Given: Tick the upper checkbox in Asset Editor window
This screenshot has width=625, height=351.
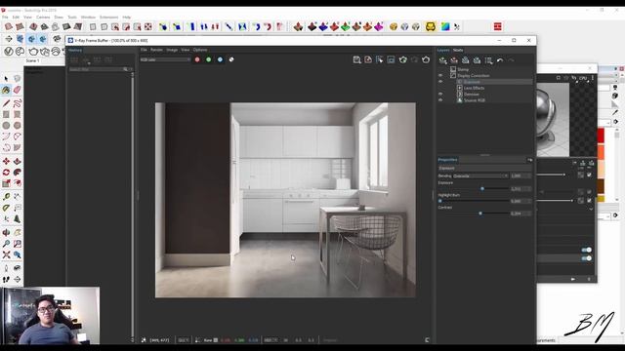Looking at the screenshot, I should pos(589,175).
